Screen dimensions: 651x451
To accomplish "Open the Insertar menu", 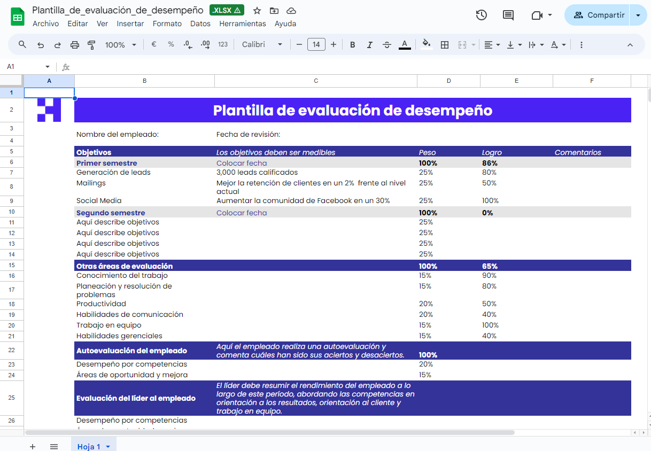I will [131, 24].
